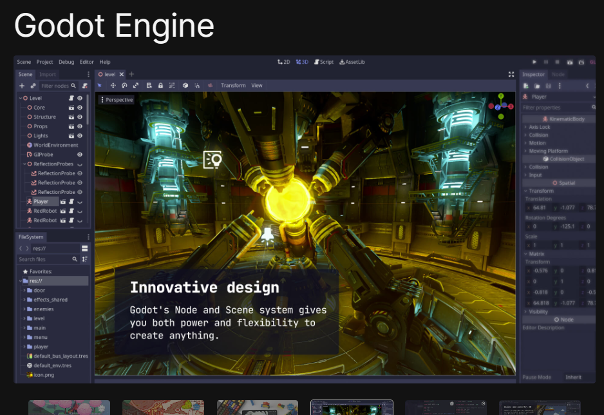Click the Filter properties field in Inspector

pos(559,108)
